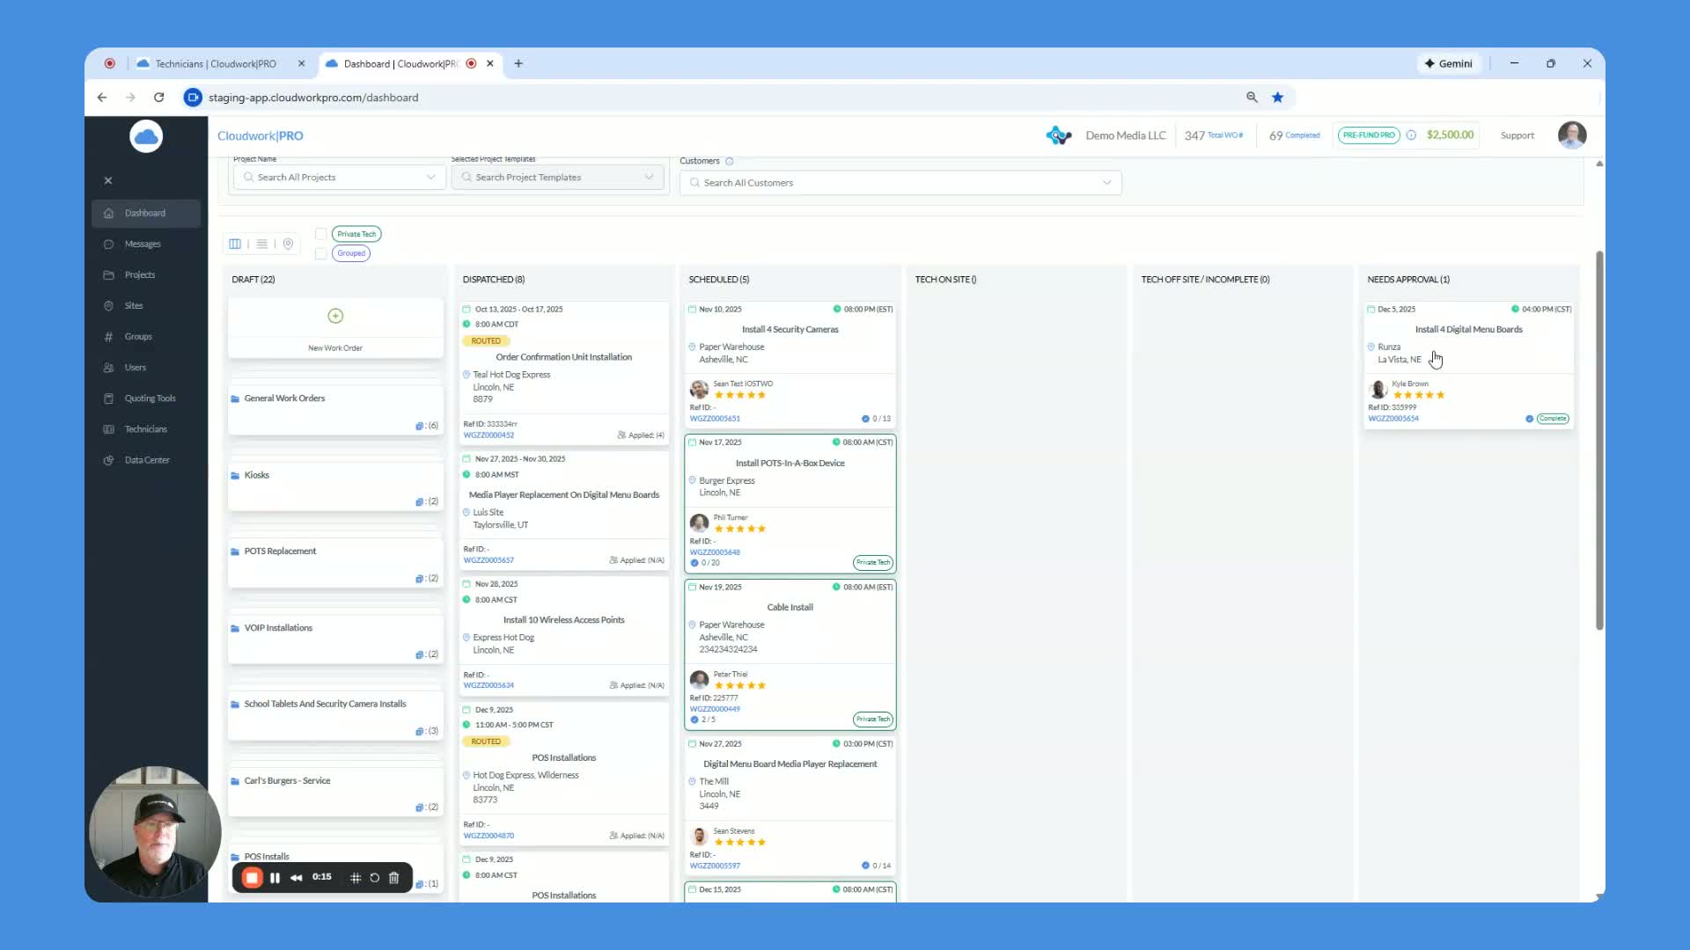Open the Cable Install work order title
This screenshot has height=950, width=1690.
tap(790, 608)
